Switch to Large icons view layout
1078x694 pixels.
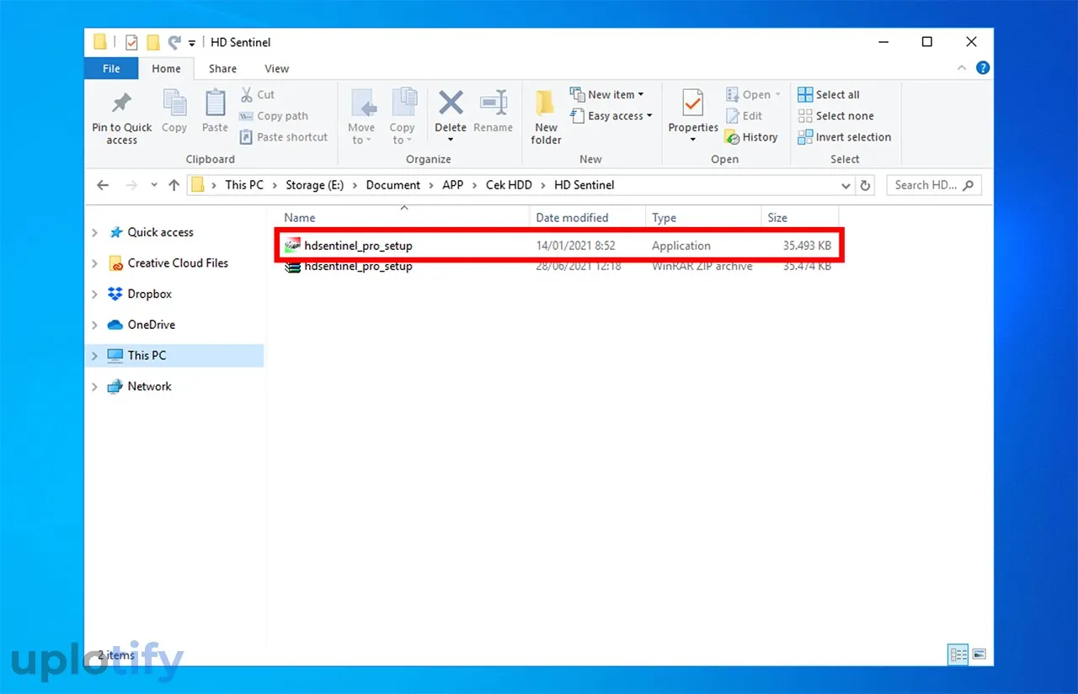(979, 654)
